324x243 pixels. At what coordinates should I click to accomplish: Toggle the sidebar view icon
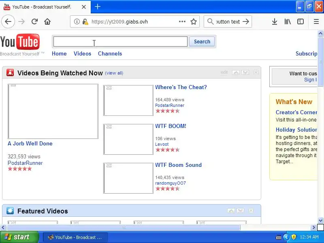coord(300,21)
